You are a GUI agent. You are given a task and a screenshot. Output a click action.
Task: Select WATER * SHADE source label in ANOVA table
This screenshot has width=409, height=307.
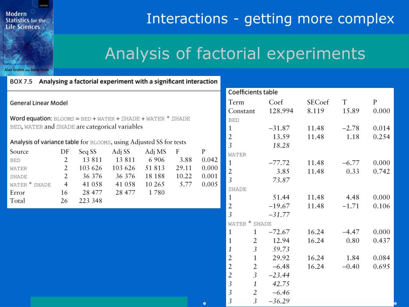click(30, 185)
